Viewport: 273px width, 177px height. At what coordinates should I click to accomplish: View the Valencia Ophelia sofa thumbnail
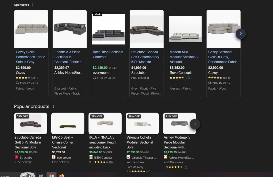142,123
